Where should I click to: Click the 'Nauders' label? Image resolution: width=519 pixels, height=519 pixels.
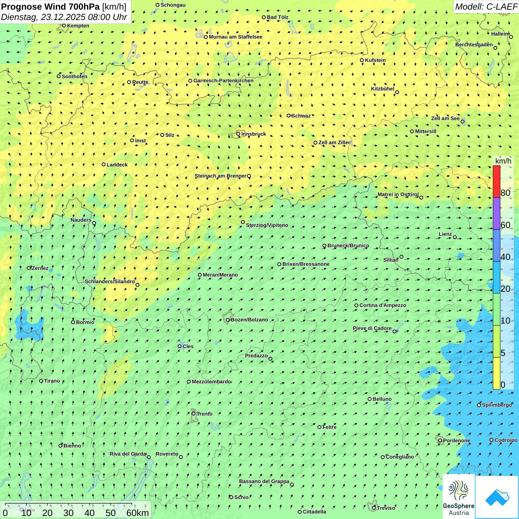coord(81,220)
